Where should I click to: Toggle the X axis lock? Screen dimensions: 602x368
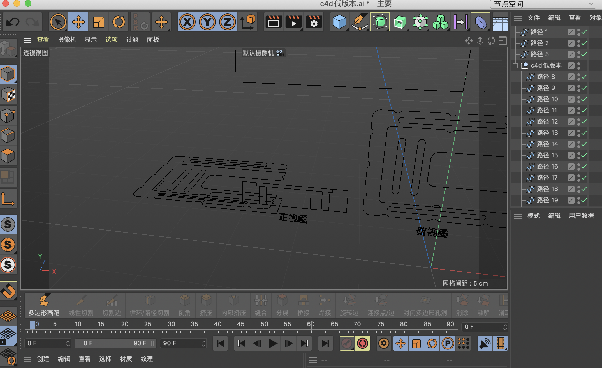pos(187,22)
